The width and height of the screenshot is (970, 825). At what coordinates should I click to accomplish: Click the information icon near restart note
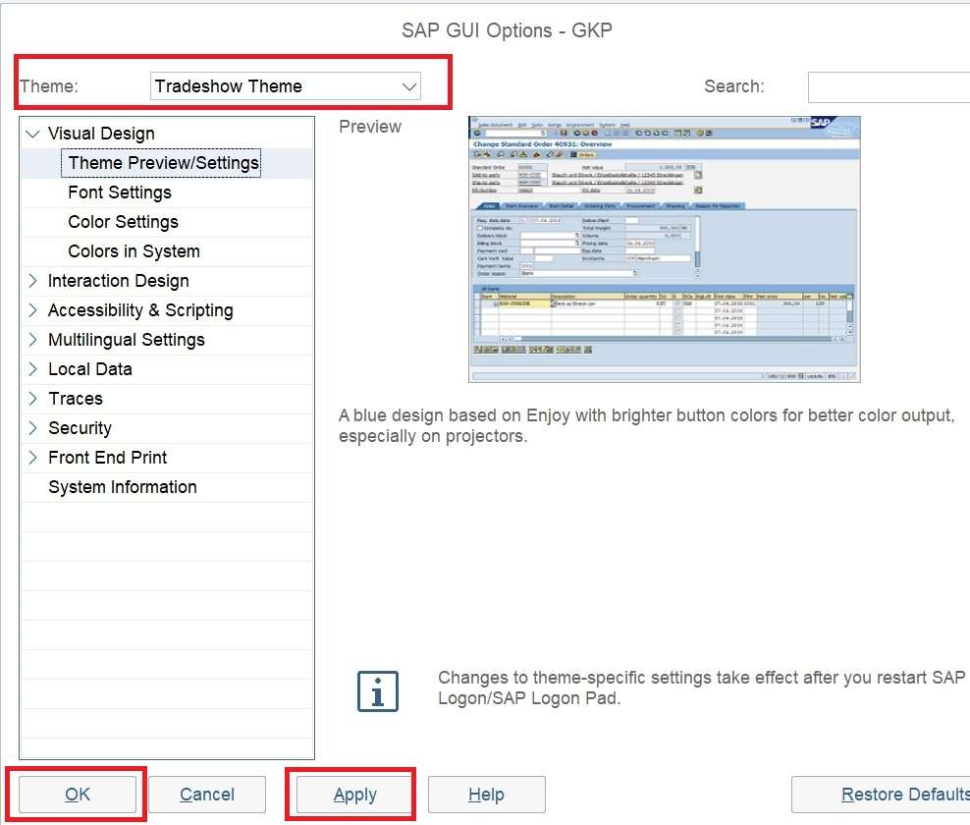point(377,691)
